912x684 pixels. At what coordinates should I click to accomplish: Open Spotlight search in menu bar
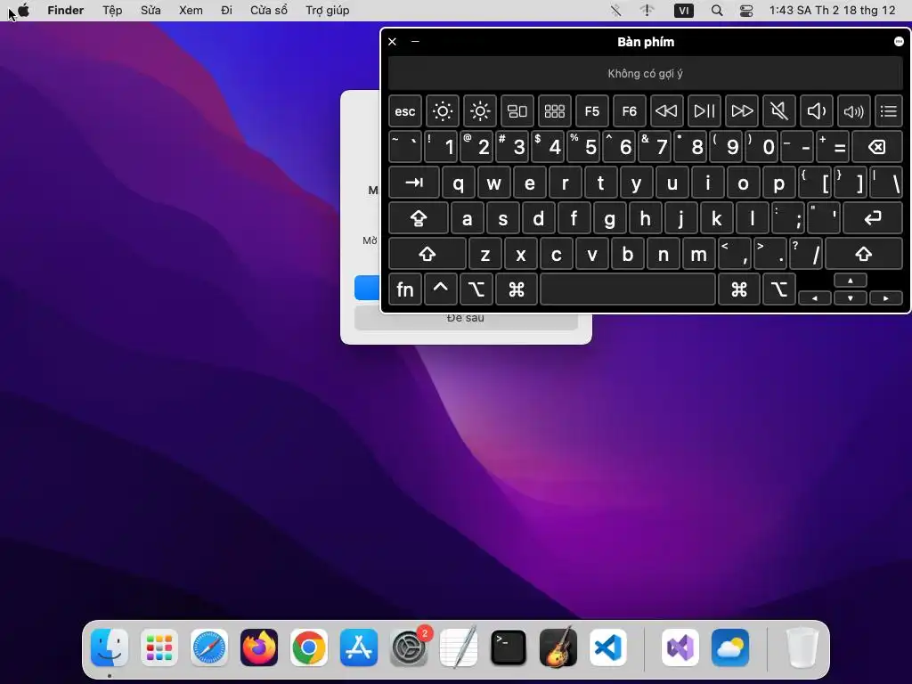[717, 11]
